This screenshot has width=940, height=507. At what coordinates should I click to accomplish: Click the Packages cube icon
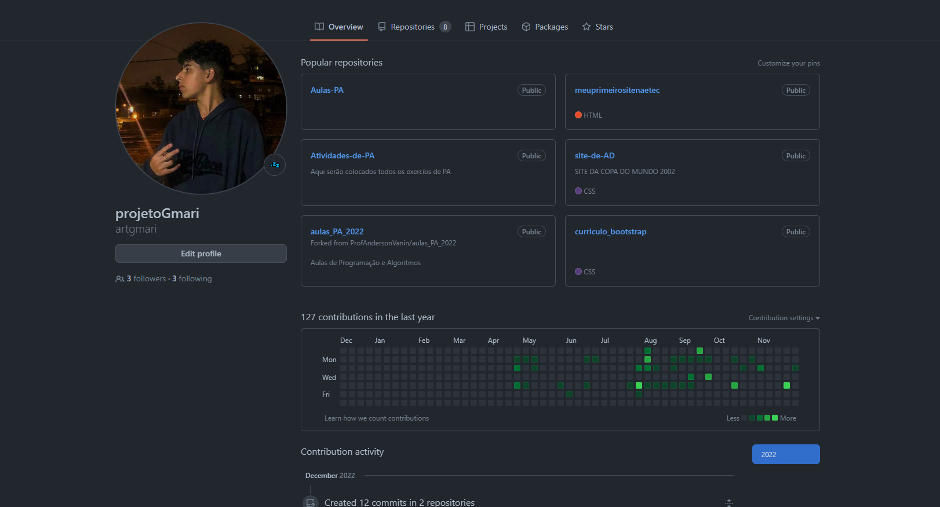526,27
